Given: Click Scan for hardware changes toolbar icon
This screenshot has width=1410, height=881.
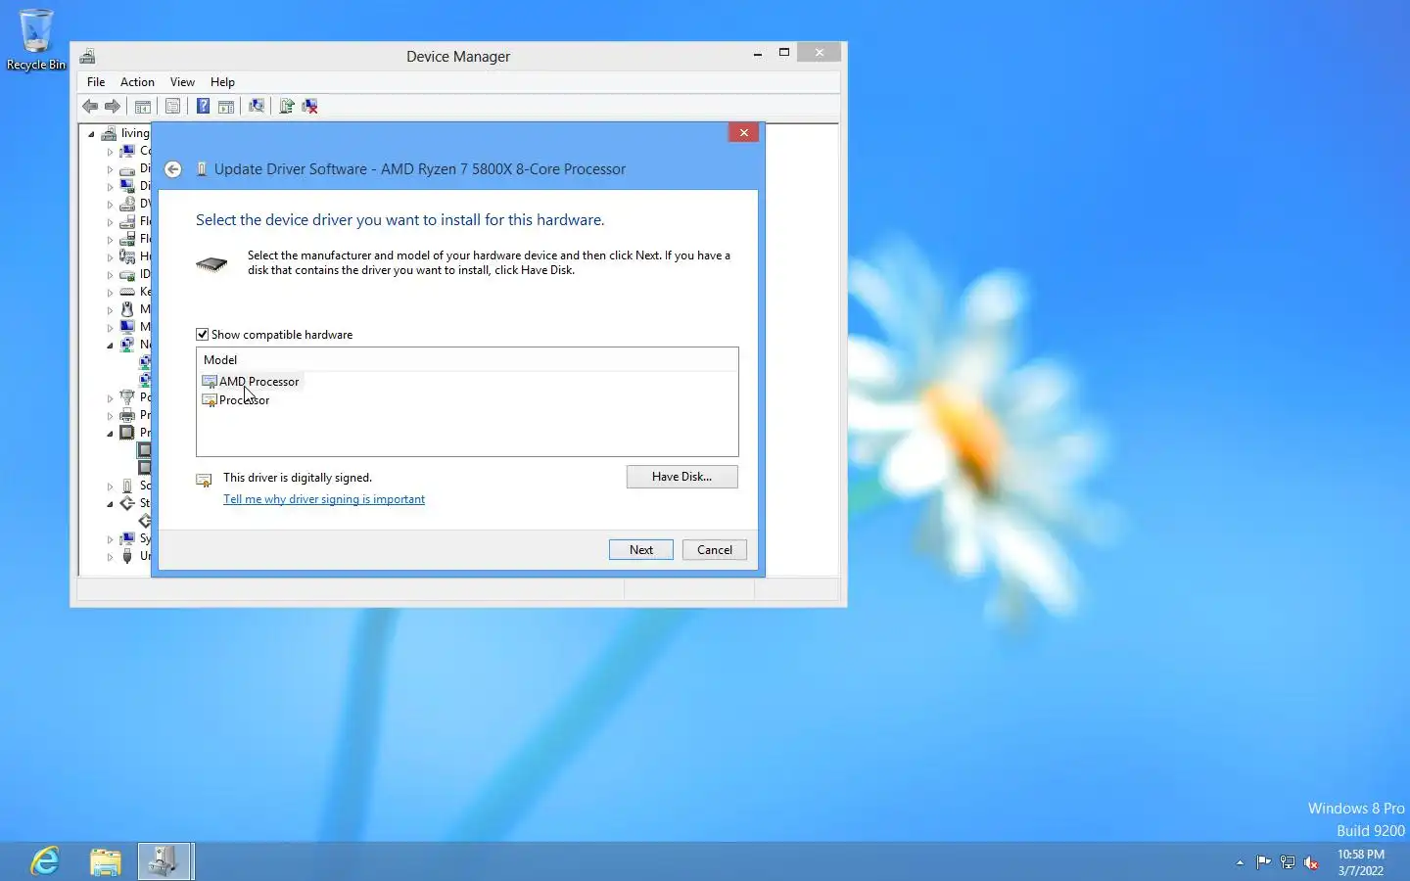Looking at the screenshot, I should coord(257,106).
